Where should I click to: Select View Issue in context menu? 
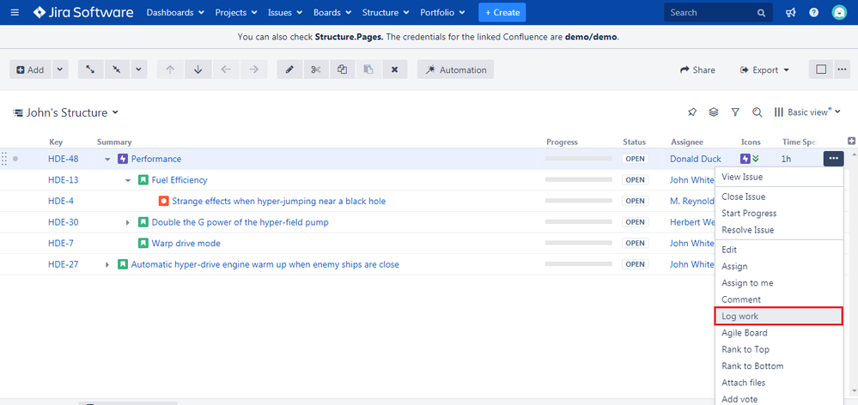click(779, 177)
